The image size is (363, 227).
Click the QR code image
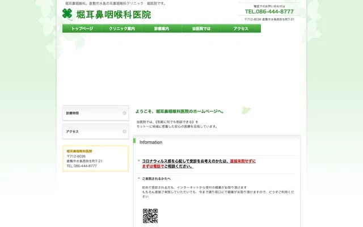pos(150,216)
